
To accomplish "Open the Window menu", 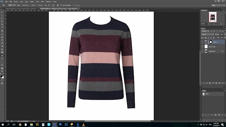I will pyautogui.click(x=49, y=2).
